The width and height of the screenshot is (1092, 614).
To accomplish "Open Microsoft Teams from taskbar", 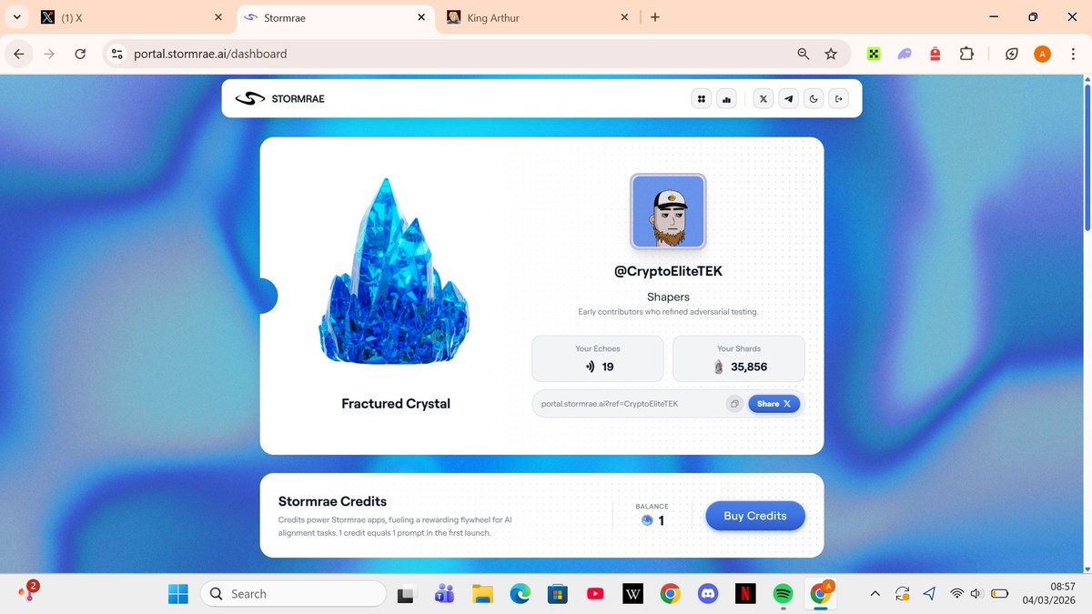I will point(444,594).
